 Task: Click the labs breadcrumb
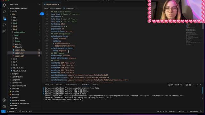pos(46,8)
